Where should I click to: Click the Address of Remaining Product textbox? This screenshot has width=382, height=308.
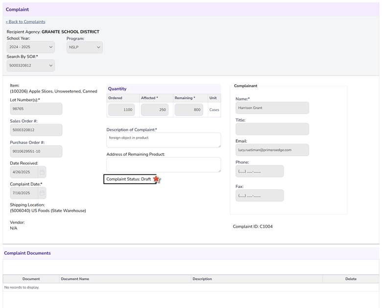164,165
